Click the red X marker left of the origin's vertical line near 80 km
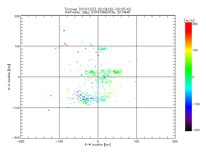This screenshot has height=154, width=206. 96,52
